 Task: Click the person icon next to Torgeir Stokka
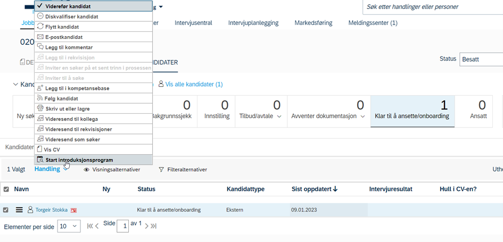tap(30, 210)
